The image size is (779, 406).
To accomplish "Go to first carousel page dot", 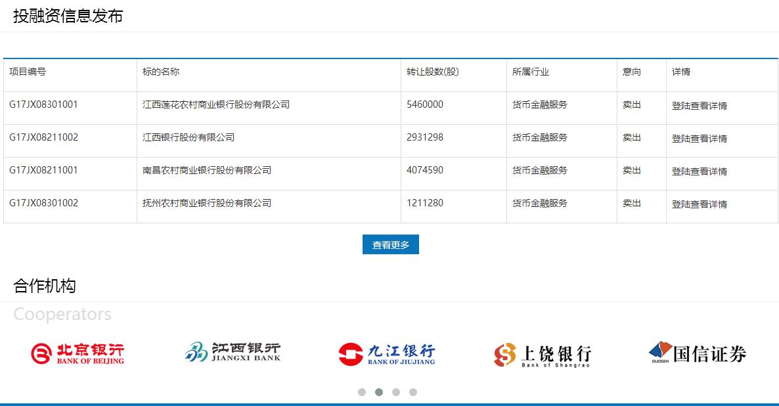I will (x=362, y=392).
